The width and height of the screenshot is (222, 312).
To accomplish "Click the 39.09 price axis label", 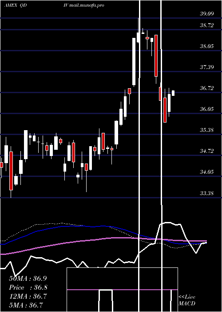I will pos(207,14).
